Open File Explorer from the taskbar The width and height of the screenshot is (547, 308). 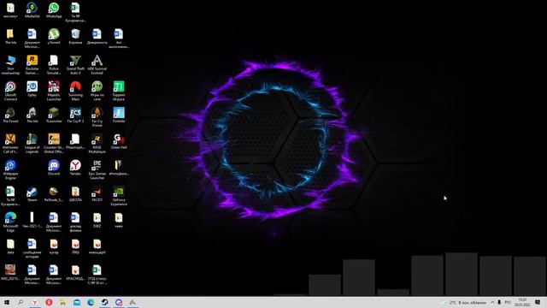coord(62,302)
